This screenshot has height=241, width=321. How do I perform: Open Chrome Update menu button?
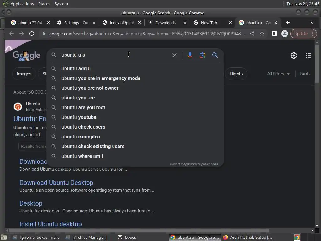303,34
